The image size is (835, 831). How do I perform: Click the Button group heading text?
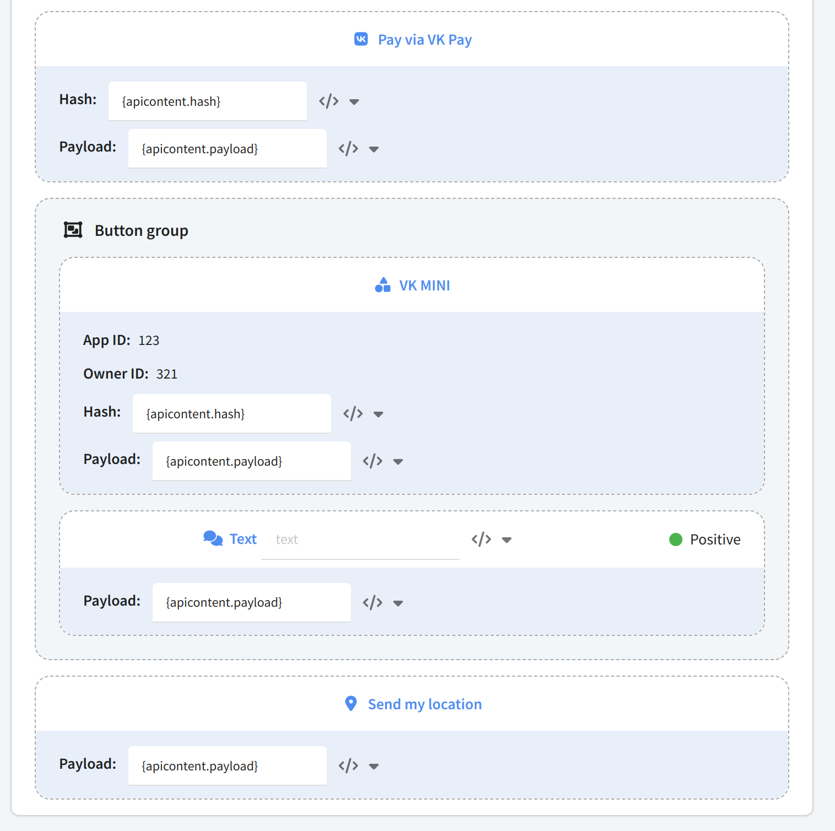point(142,230)
